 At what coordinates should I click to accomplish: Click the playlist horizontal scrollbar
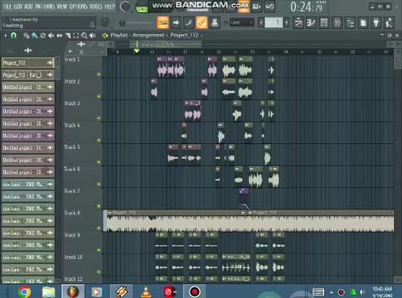[x=166, y=45]
